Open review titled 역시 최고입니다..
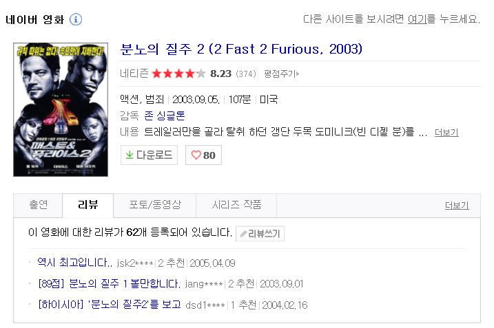The image size is (494, 328). pyautogui.click(x=74, y=263)
